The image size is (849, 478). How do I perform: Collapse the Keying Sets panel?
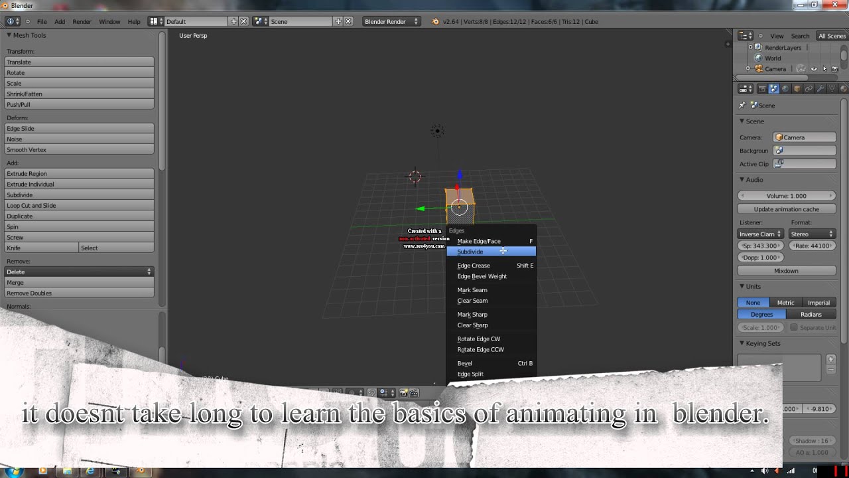(742, 344)
